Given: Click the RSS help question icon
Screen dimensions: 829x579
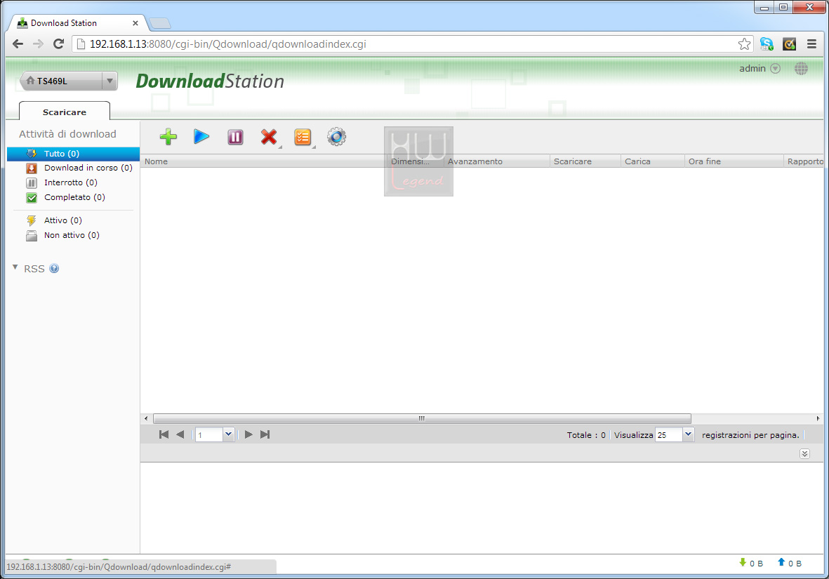Looking at the screenshot, I should click(54, 269).
